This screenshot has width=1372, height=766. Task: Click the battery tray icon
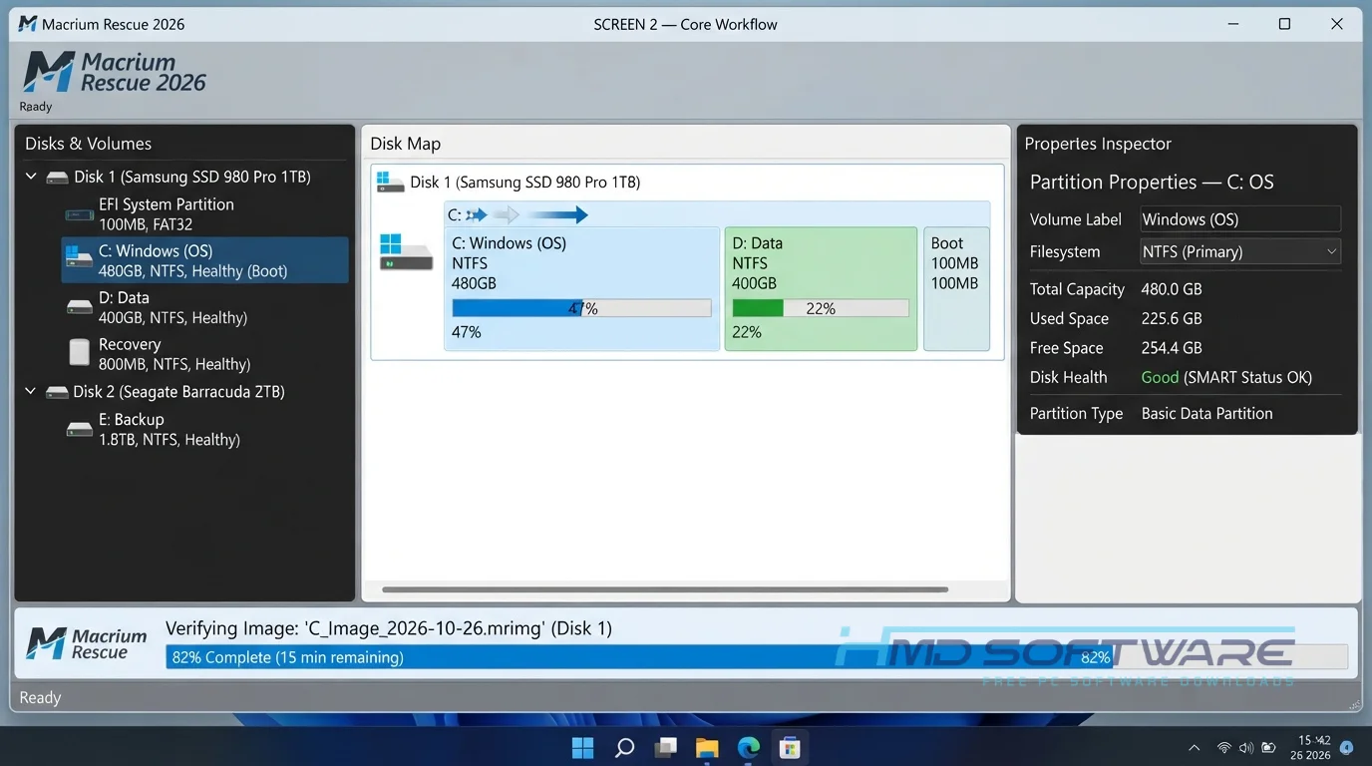pyautogui.click(x=1268, y=748)
